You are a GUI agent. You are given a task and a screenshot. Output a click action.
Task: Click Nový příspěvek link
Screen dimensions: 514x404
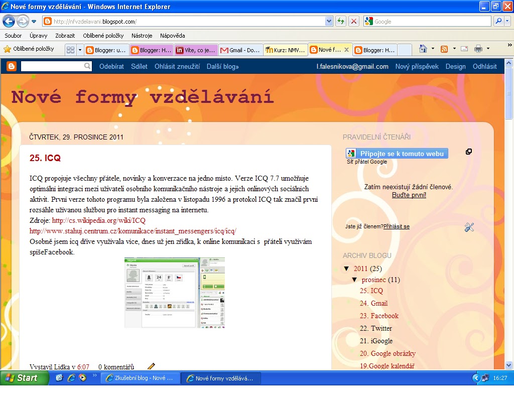(417, 67)
